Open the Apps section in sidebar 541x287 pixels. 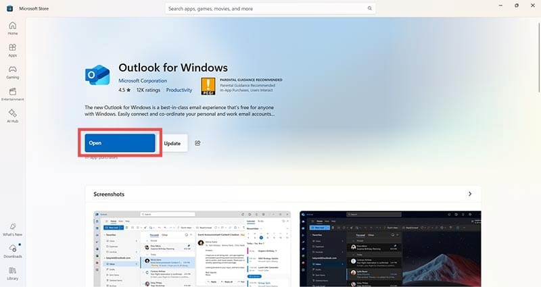(x=12, y=51)
